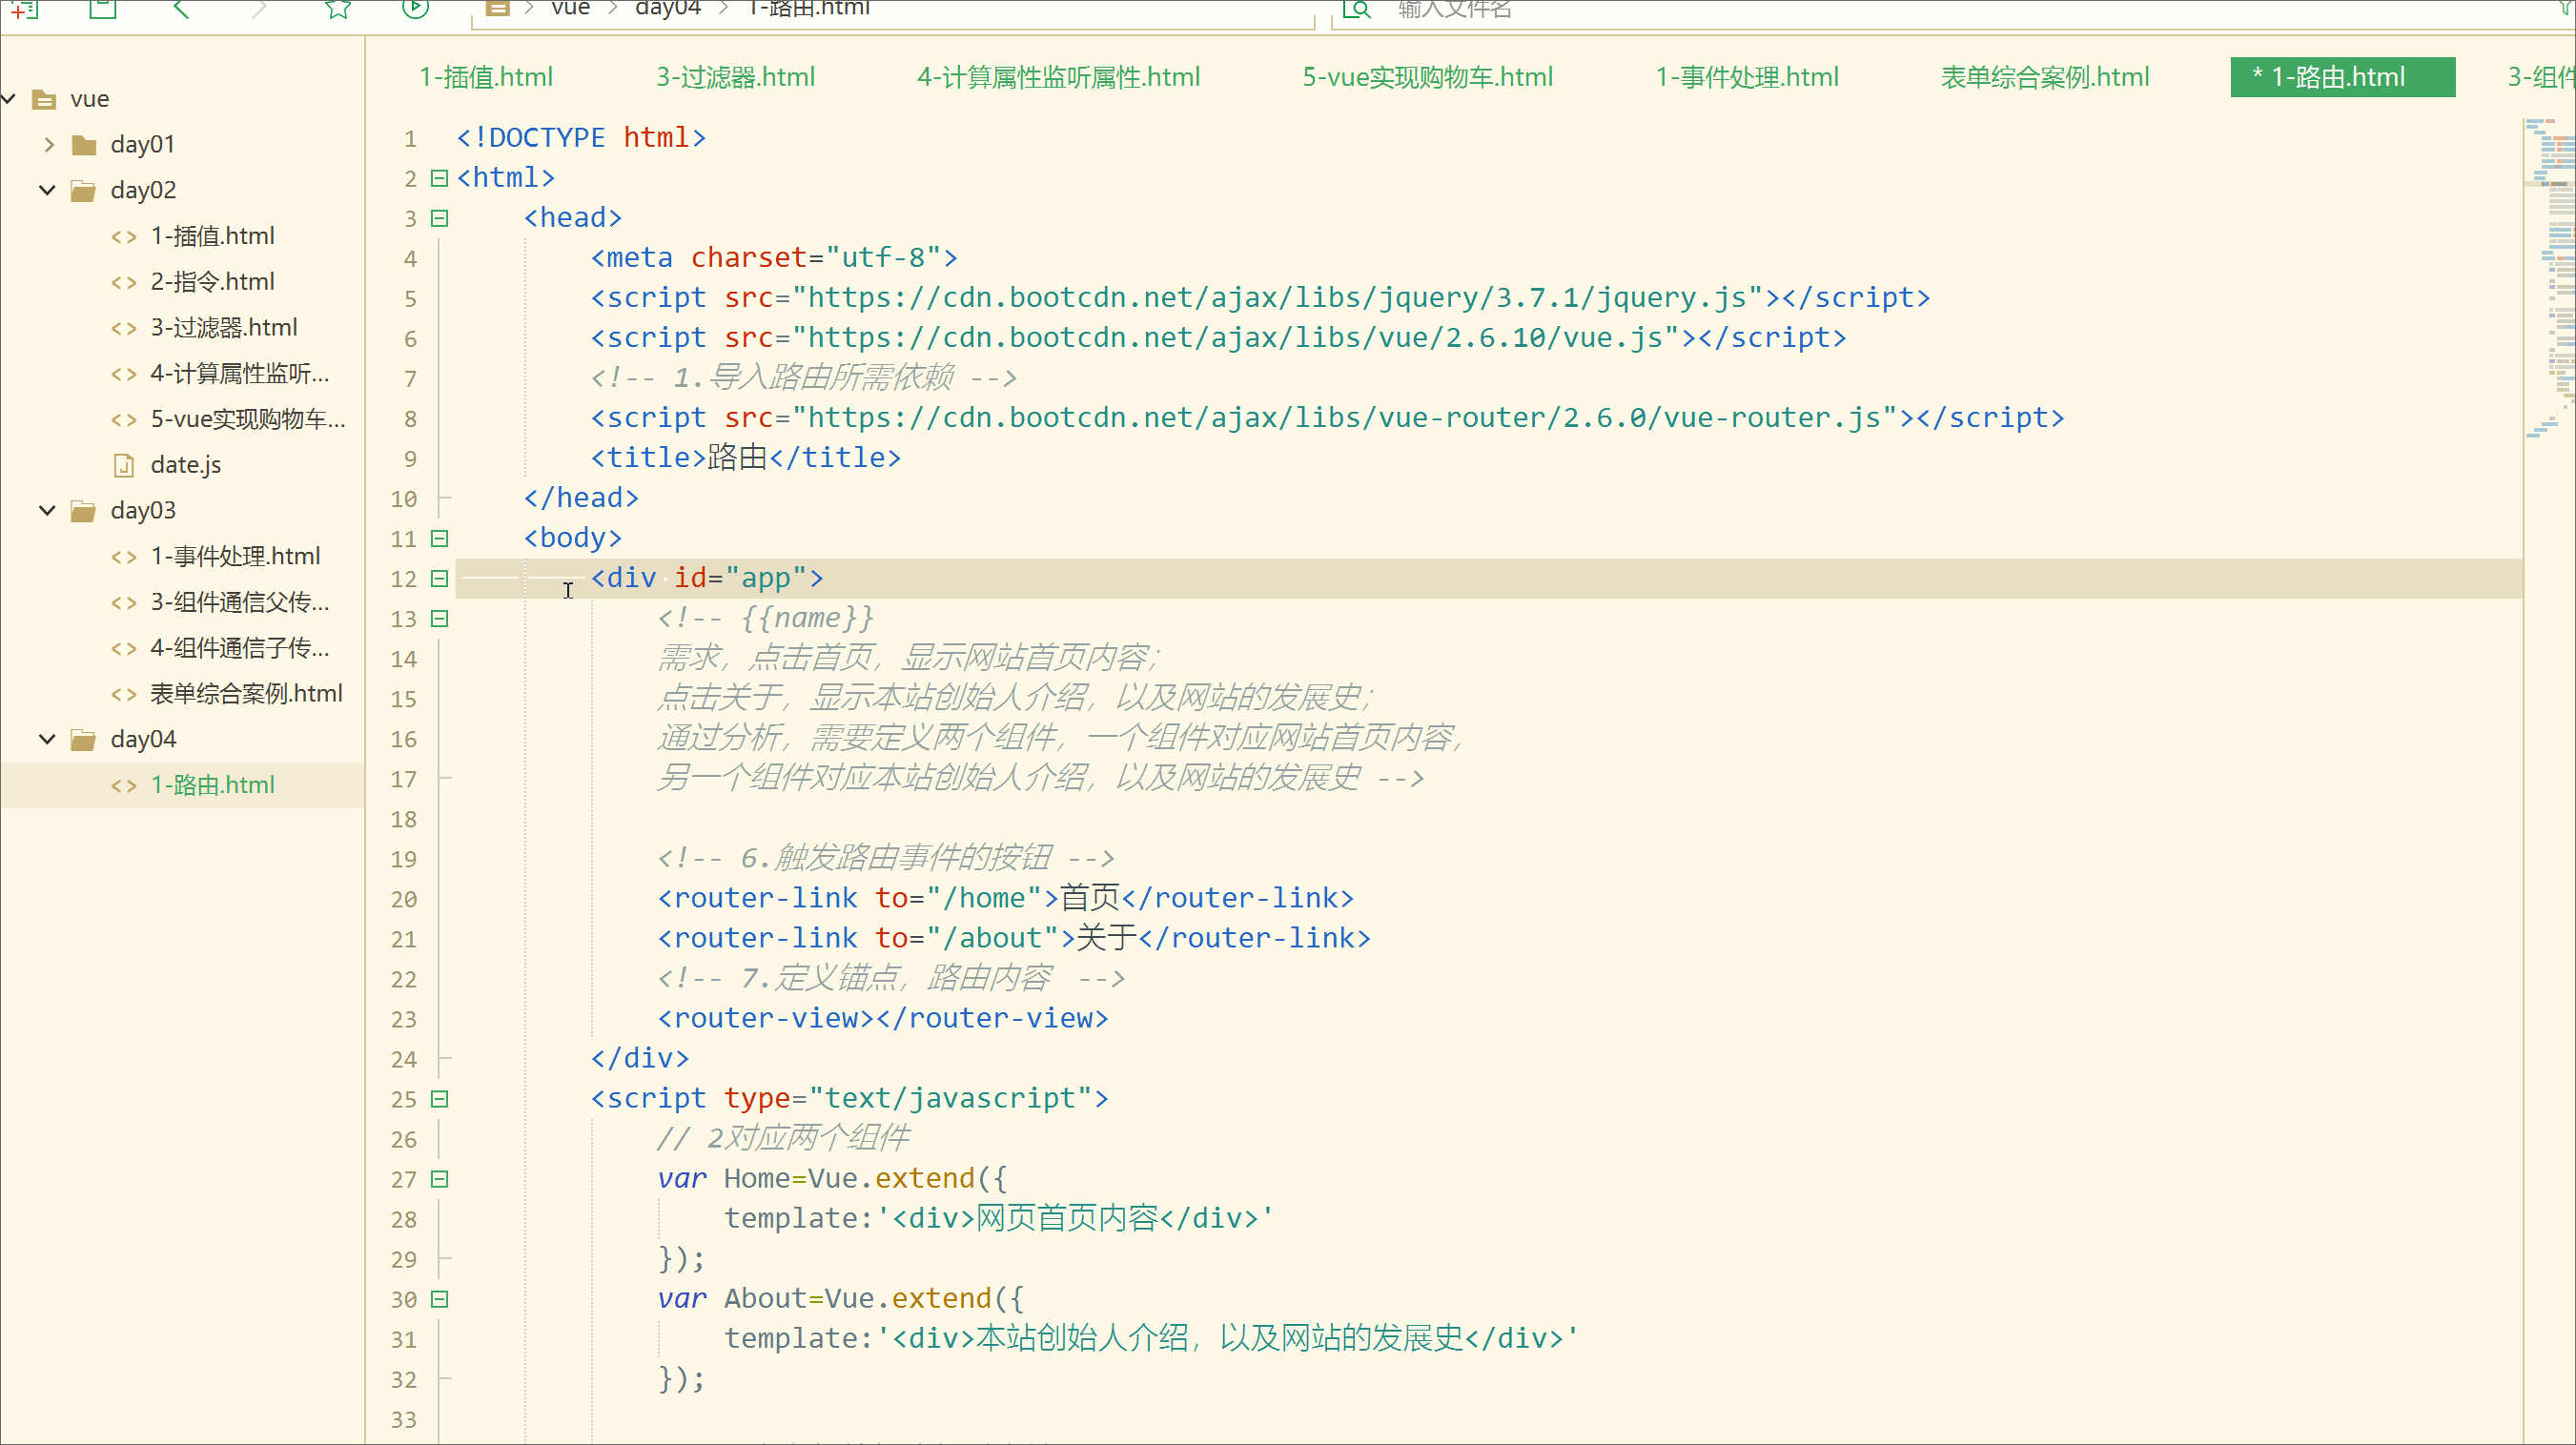Click the forward navigation arrow
This screenshot has width=2576, height=1445.
coord(259,10)
